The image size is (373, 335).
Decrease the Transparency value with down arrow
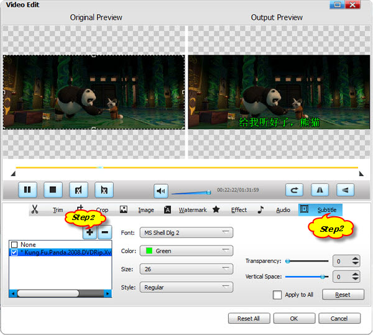click(356, 264)
